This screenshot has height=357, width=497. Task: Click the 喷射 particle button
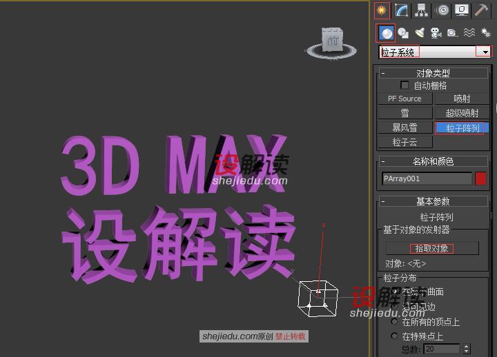point(462,99)
